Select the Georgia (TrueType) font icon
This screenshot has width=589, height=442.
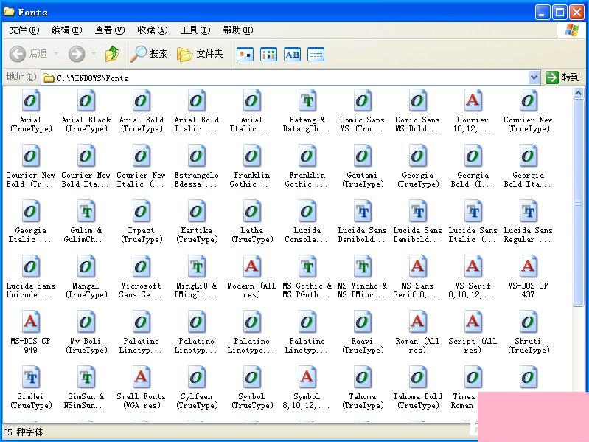[x=418, y=156]
